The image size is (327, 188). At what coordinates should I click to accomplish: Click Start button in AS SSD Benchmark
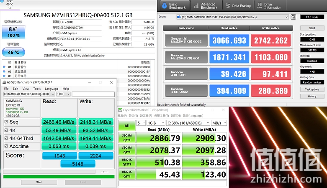point(39,182)
